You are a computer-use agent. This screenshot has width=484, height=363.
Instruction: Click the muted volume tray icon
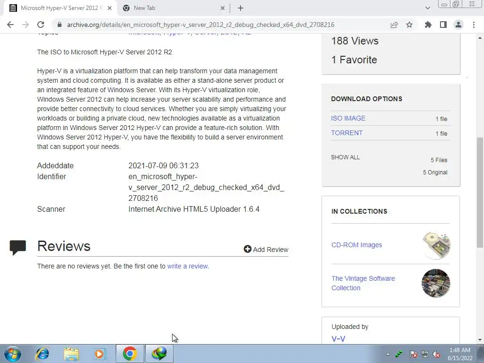tap(436, 354)
